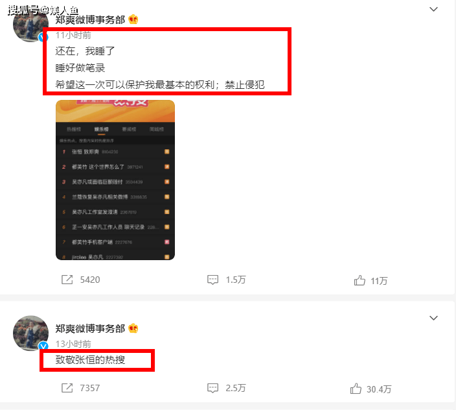Click the 13小时前 timestamp
This screenshot has width=456, height=410.
73,344
